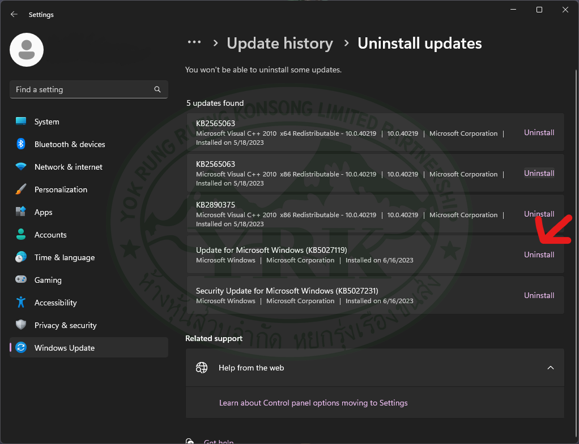Click the 'Related support' heading
The width and height of the screenshot is (579, 444).
pyautogui.click(x=214, y=339)
